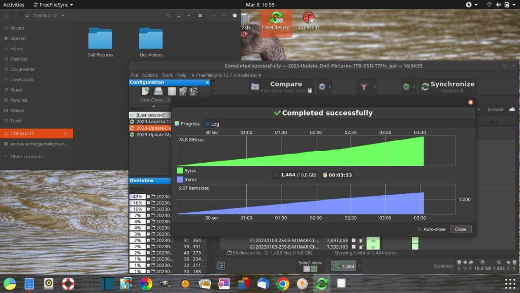Open synchronization settings green gear icon
This screenshot has height=293, width=520.
(x=406, y=87)
